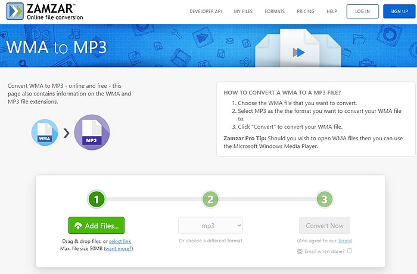
Task: Go to My Files in the navigation
Action: tap(243, 11)
